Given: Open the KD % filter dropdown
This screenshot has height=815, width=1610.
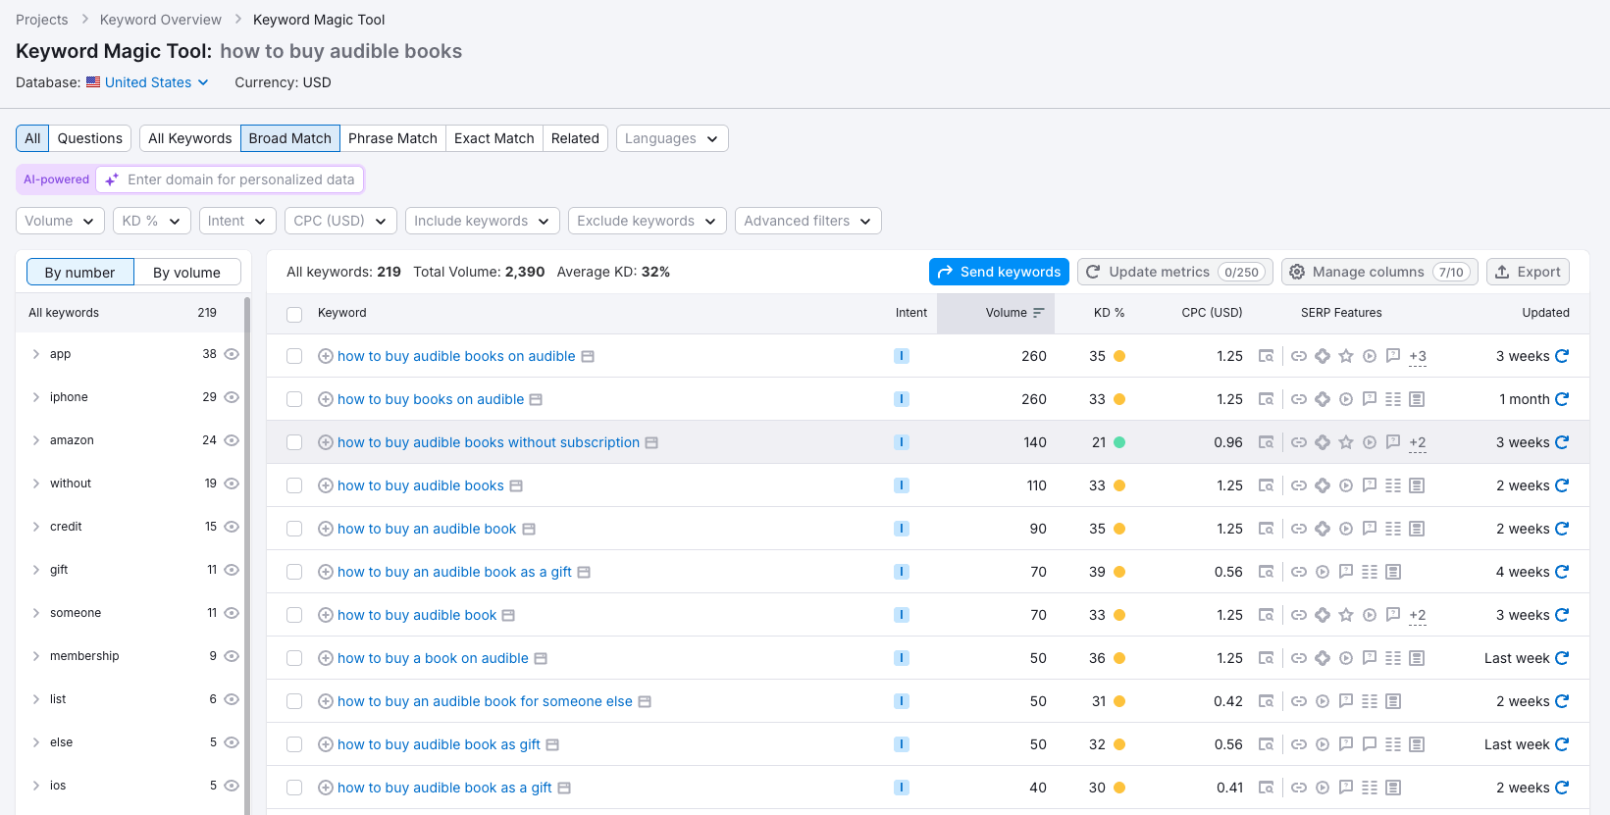Looking at the screenshot, I should (151, 221).
